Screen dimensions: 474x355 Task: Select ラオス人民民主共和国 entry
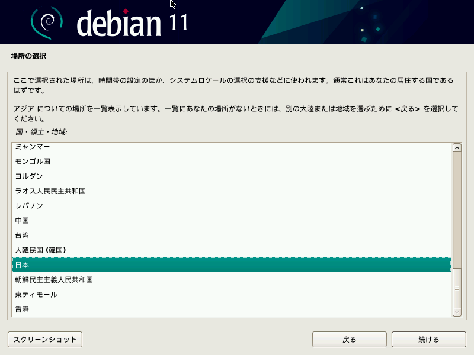coord(232,191)
